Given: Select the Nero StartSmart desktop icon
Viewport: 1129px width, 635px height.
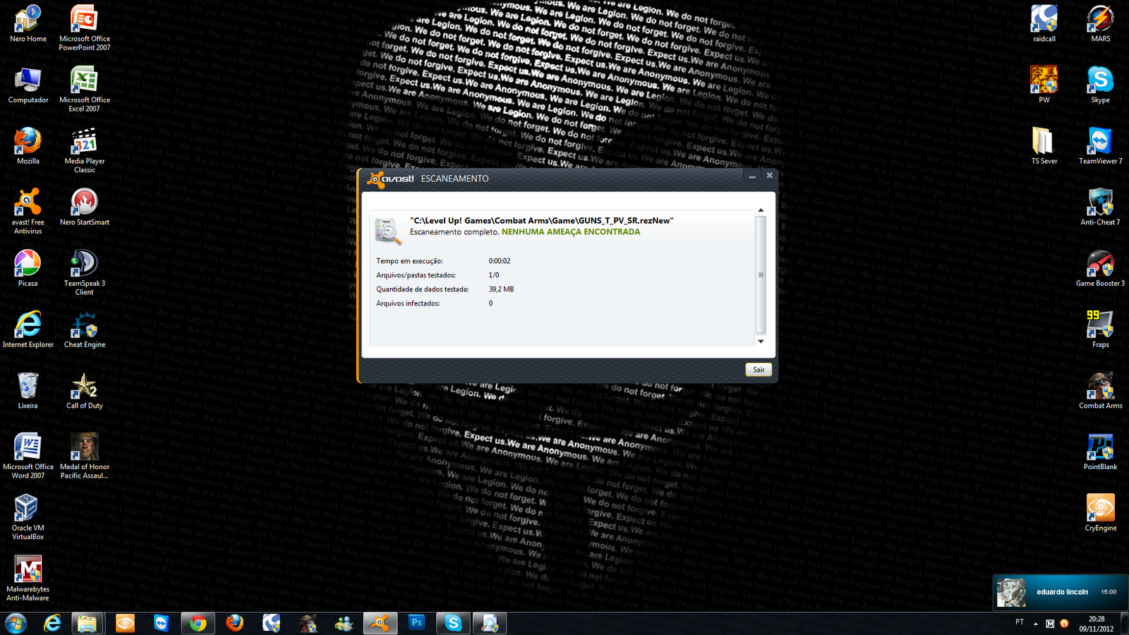Looking at the screenshot, I should pyautogui.click(x=85, y=207).
